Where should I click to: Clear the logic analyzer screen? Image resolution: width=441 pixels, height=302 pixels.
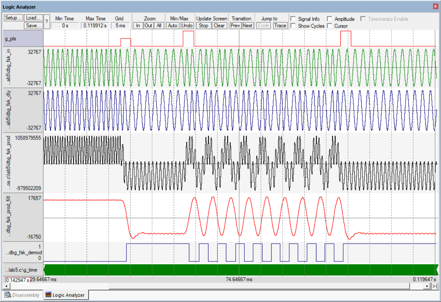coord(219,26)
